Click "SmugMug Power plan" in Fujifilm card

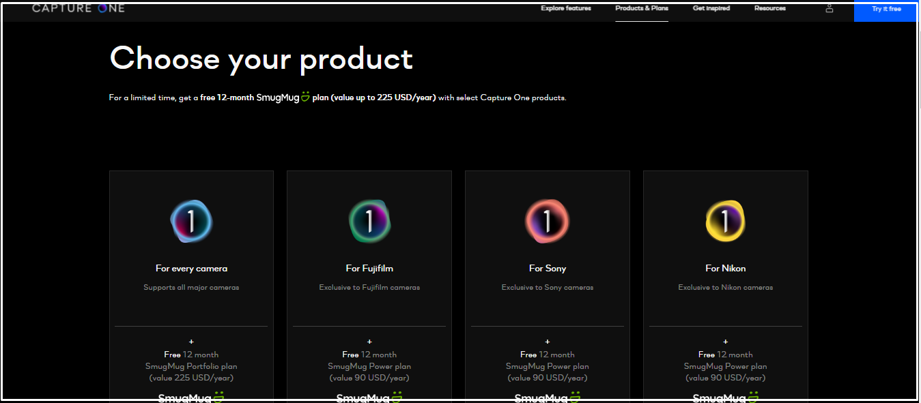[369, 367]
